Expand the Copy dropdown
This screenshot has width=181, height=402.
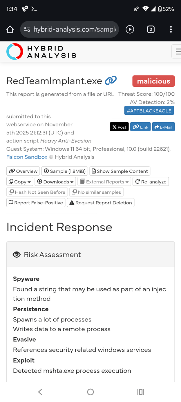point(20,182)
